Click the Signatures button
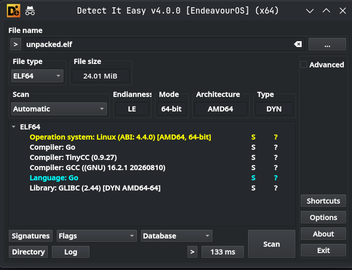The height and width of the screenshot is (270, 352). point(31,236)
